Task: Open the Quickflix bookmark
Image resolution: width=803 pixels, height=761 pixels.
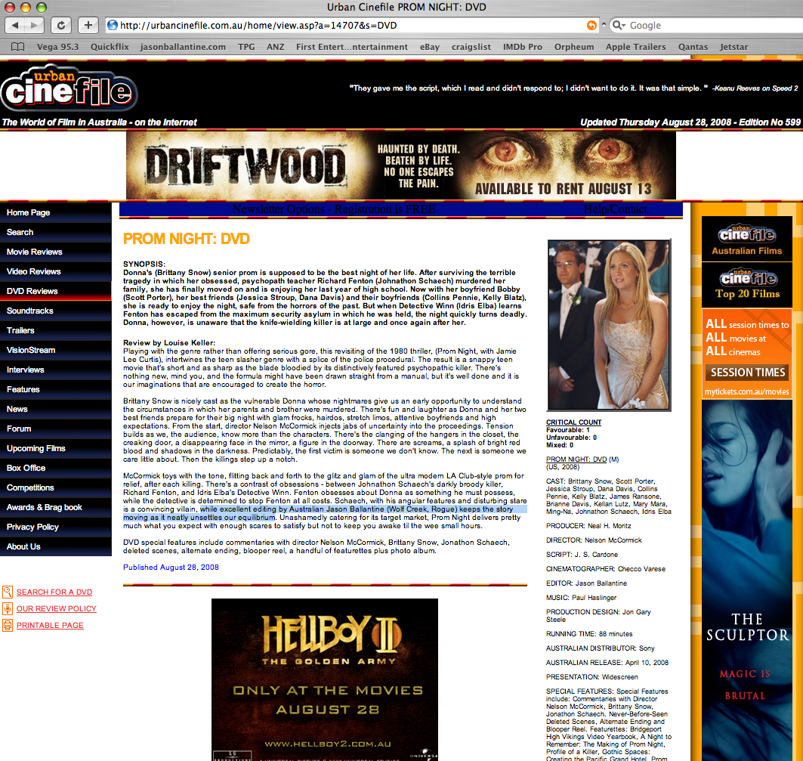Action: 110,47
